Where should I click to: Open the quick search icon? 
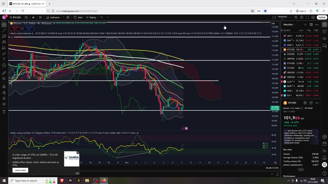click(x=296, y=17)
